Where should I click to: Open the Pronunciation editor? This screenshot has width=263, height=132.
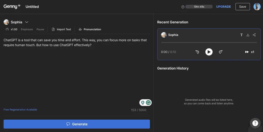pos(90,29)
